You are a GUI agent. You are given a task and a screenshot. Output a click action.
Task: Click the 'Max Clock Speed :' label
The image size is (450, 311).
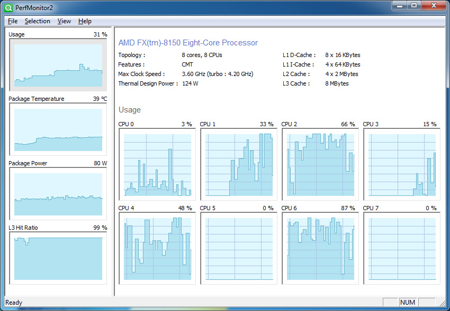click(x=141, y=74)
